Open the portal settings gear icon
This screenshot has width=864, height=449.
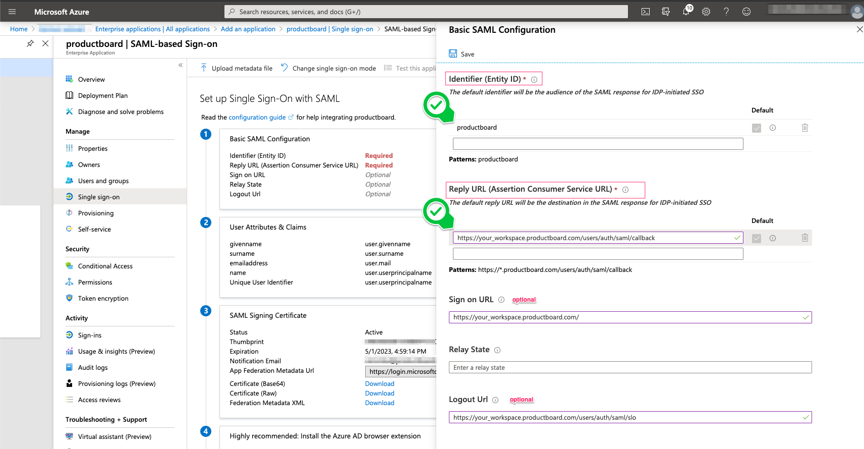[706, 12]
